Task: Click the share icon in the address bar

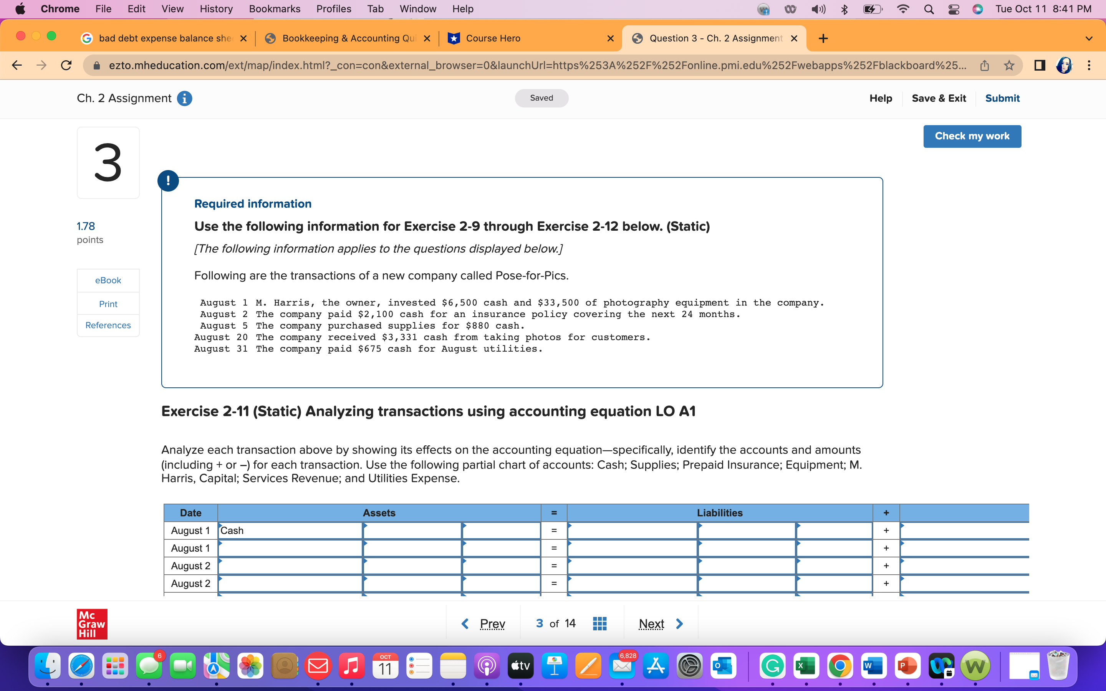Action: [x=984, y=65]
